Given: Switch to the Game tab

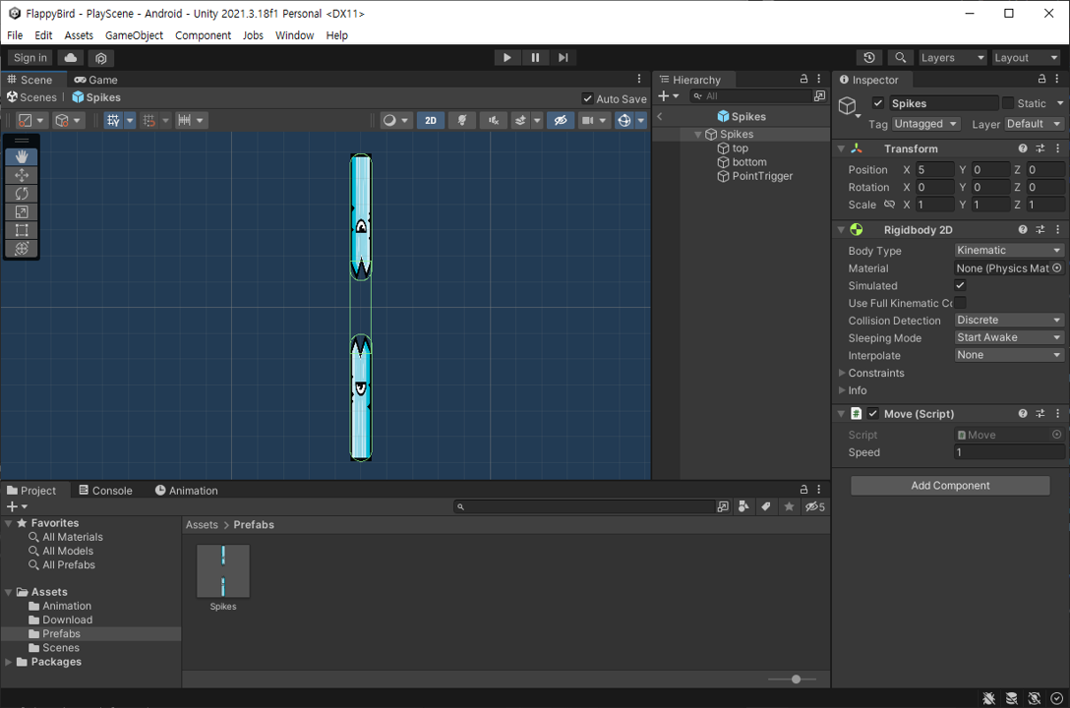Looking at the screenshot, I should [x=96, y=80].
